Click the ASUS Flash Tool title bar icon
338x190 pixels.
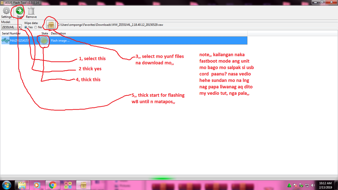(2, 2)
